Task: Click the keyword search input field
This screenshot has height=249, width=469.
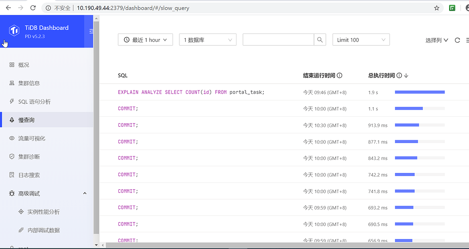Action: pyautogui.click(x=278, y=40)
